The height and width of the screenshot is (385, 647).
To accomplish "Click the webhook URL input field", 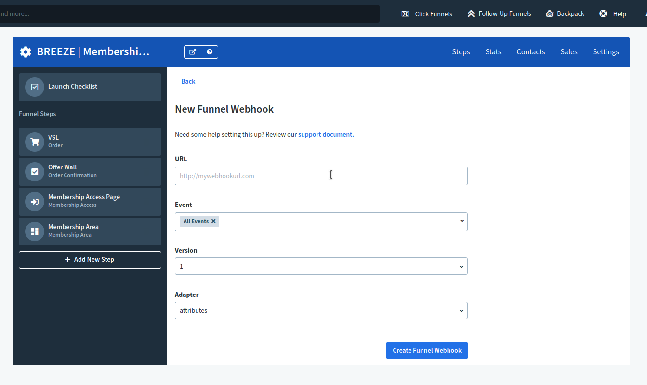I will (321, 176).
